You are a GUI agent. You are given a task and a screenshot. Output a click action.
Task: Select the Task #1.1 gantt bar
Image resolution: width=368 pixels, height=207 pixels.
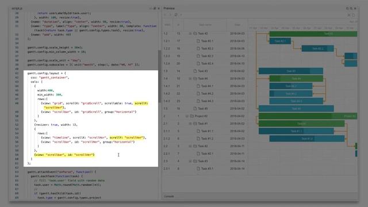click(296, 131)
